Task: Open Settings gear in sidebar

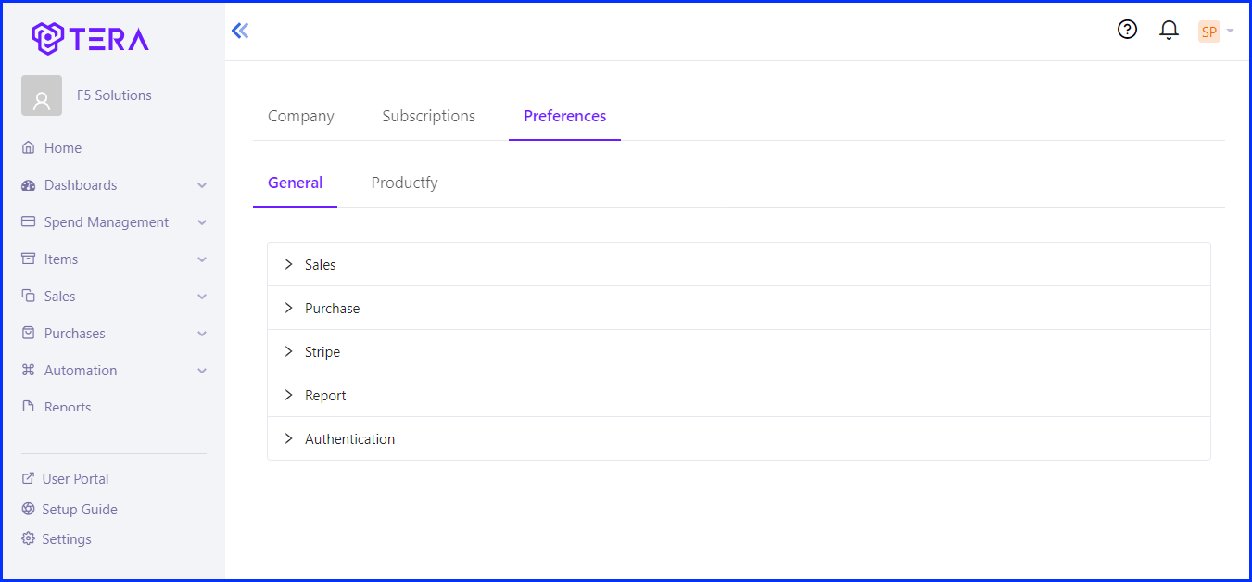Action: pos(28,538)
